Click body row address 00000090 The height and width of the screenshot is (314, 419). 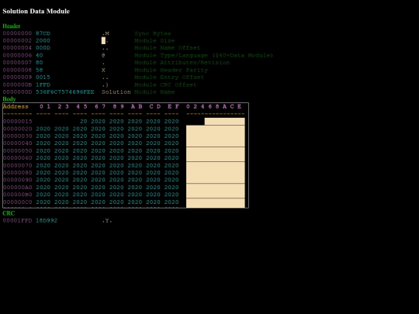17,180
